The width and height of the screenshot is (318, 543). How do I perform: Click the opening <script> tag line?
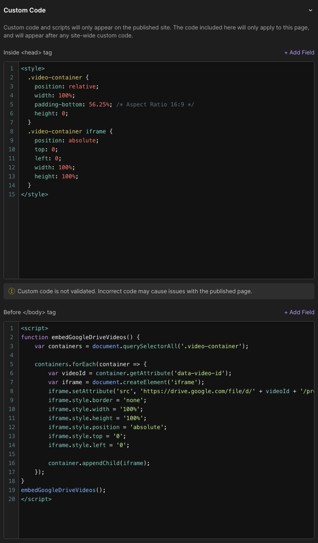tap(34, 328)
